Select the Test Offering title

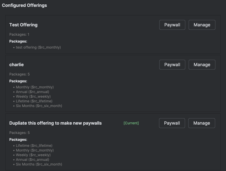click(23, 25)
